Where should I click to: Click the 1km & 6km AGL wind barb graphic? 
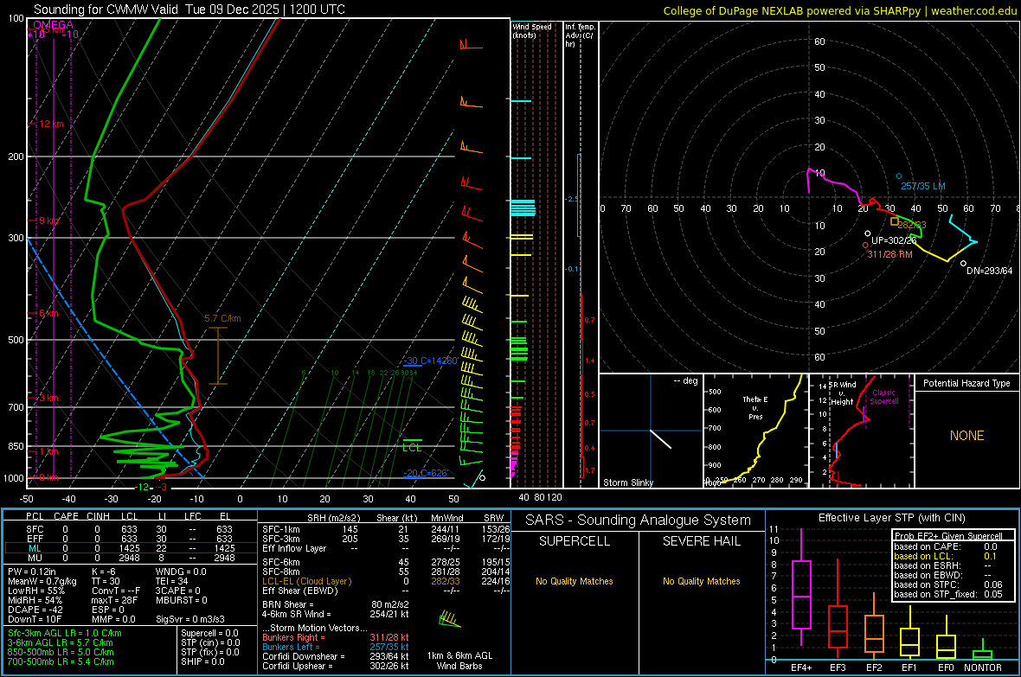450,618
